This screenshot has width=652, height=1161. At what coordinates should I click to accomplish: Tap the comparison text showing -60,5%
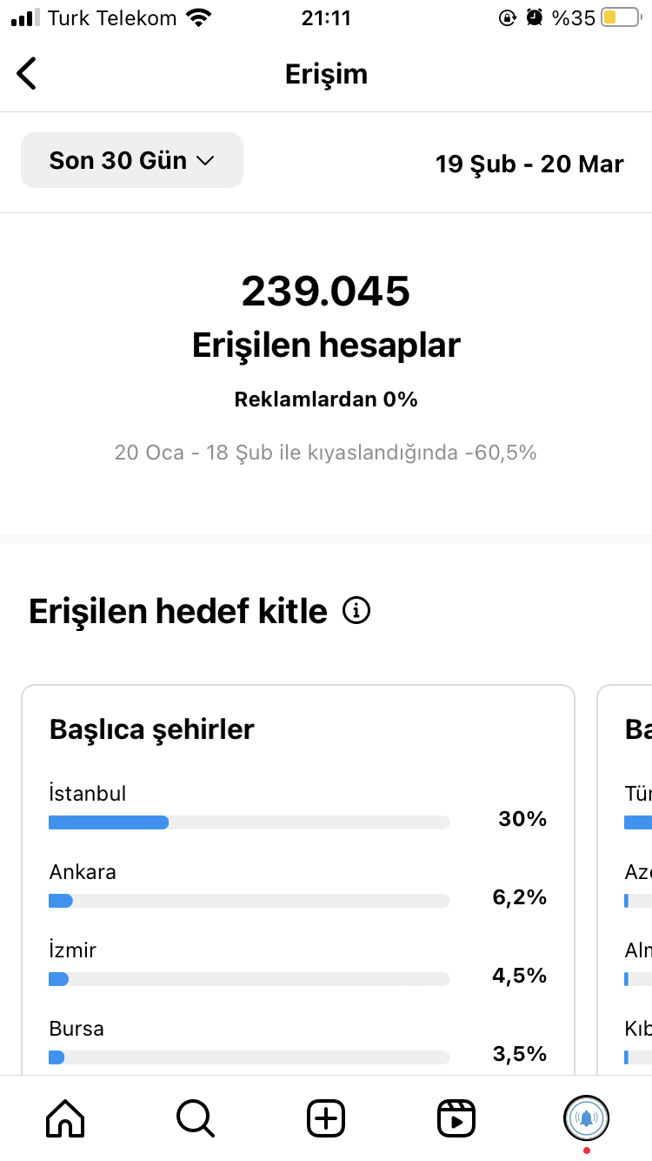(x=326, y=453)
